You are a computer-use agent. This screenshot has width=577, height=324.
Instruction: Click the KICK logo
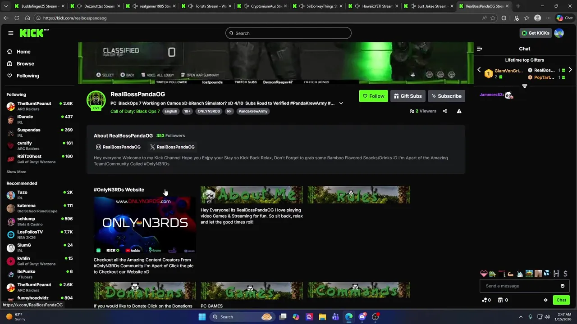click(x=34, y=33)
